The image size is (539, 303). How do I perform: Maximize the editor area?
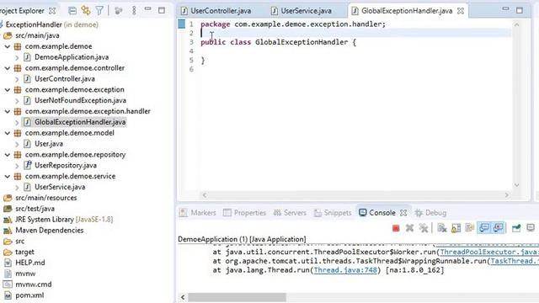coord(520,10)
